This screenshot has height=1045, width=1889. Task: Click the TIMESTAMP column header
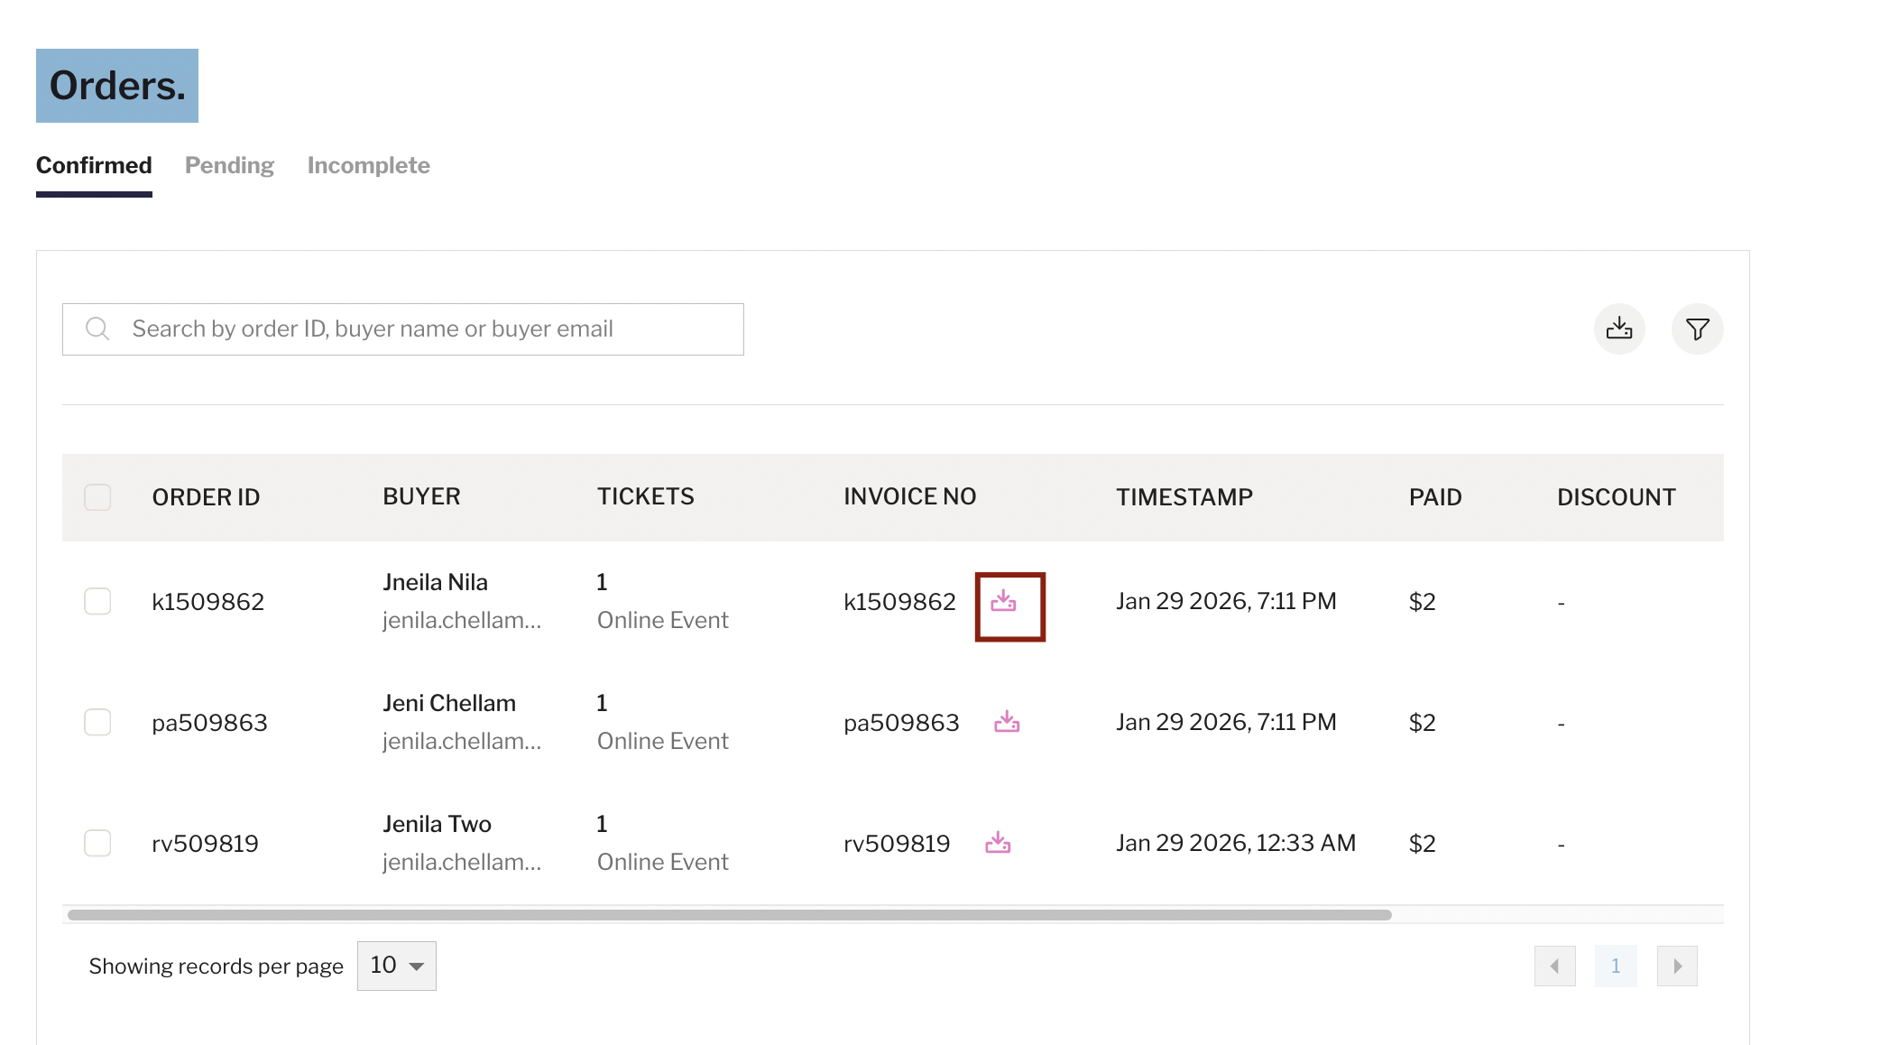click(1184, 497)
